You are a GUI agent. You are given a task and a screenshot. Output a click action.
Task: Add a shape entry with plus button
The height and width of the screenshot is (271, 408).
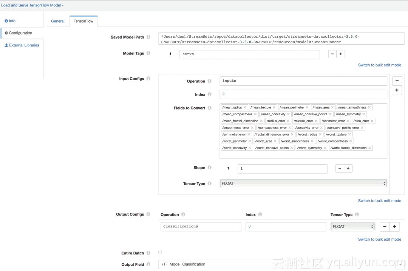coord(348,169)
